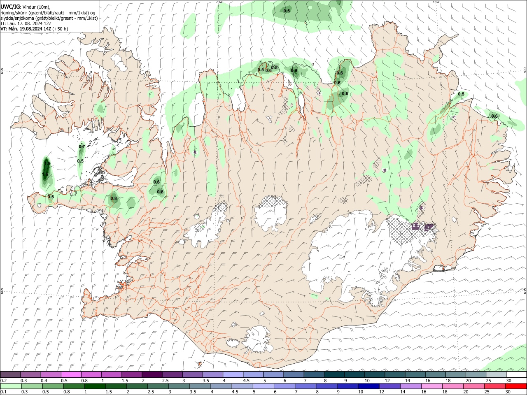
Task: Click the 'IT: Lau. 17. 08. 2024 12Z' line
Action: point(26,23)
